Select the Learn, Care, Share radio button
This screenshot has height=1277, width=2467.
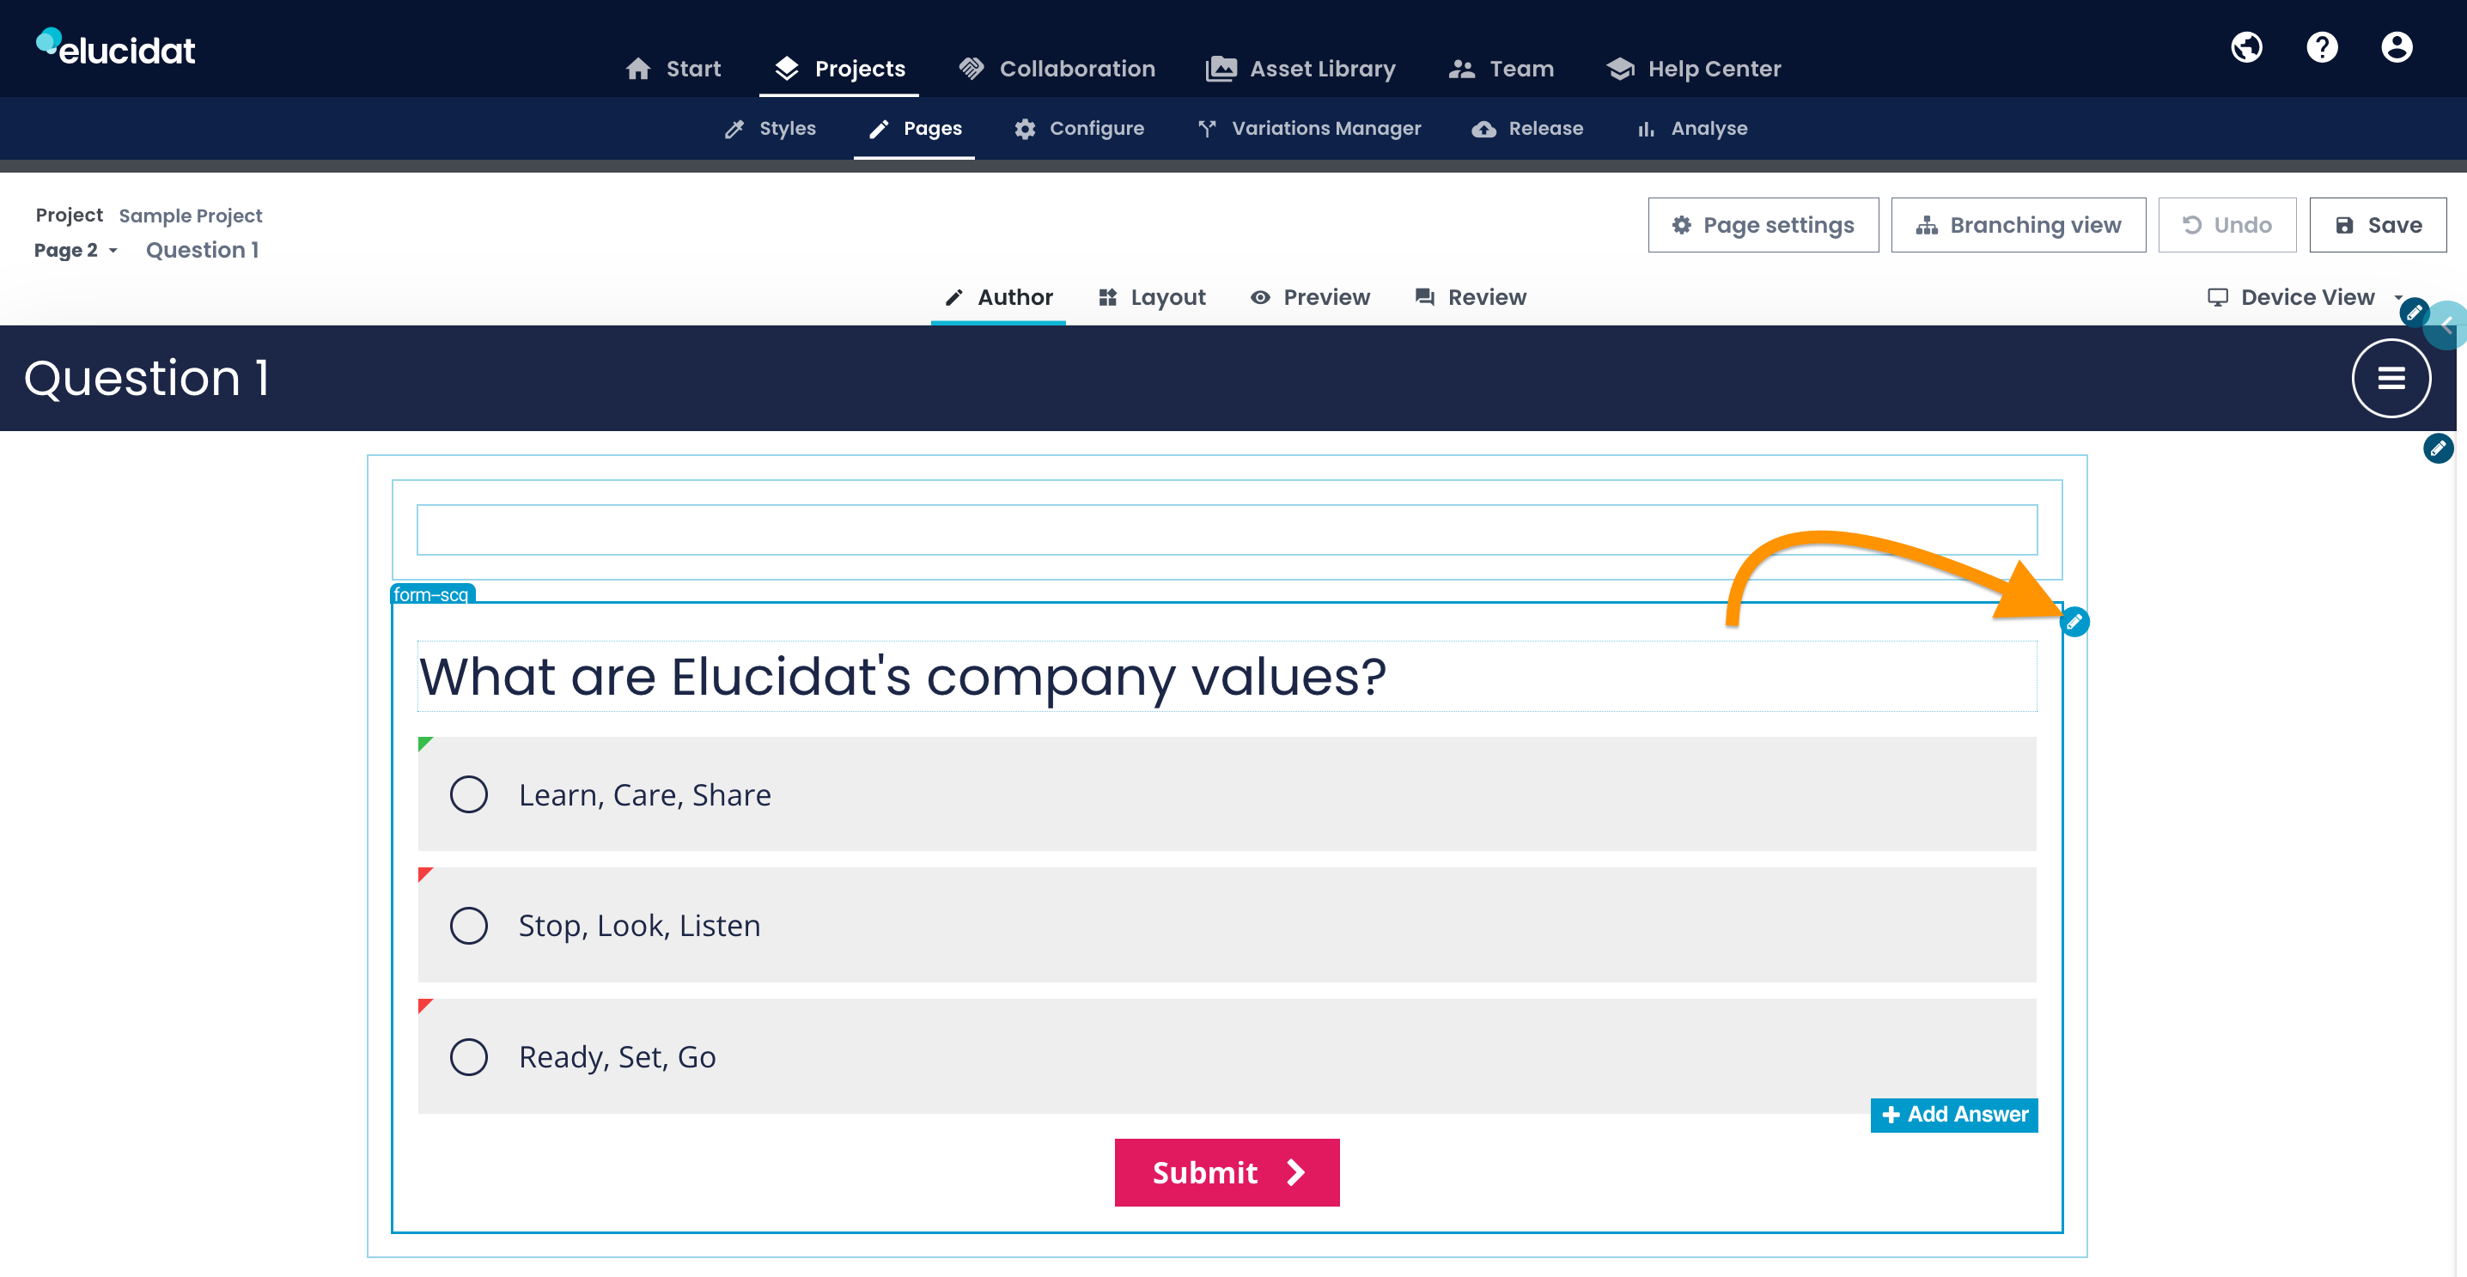coord(468,794)
